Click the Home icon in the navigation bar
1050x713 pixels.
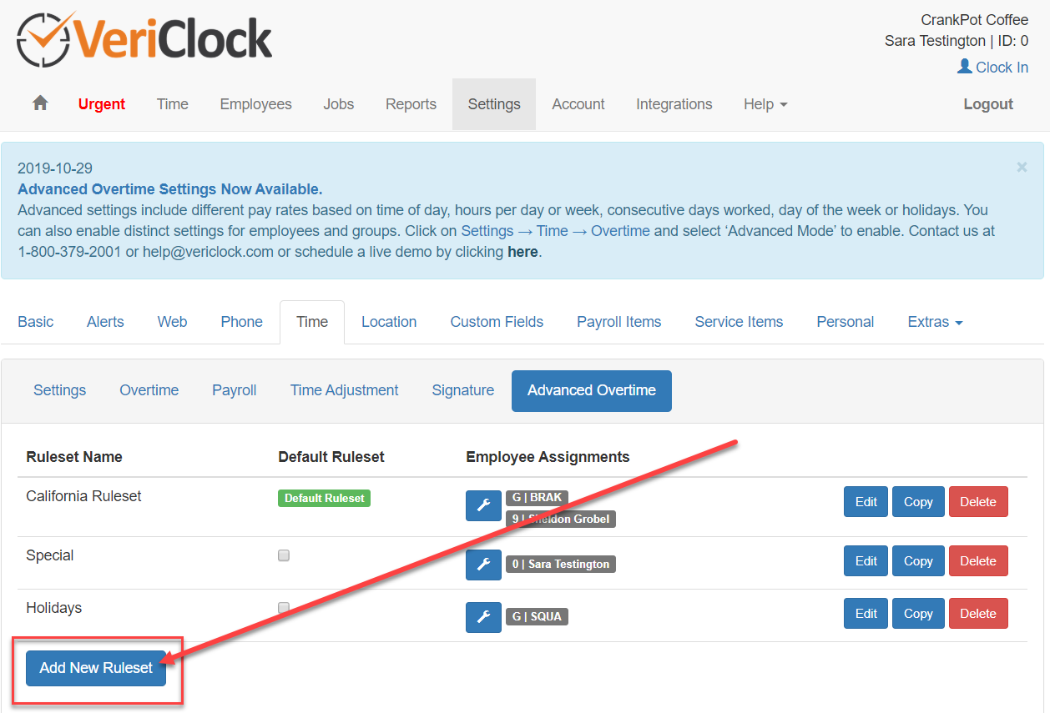pos(40,103)
